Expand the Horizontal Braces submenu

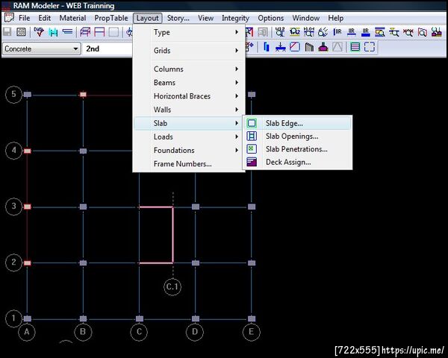pyautogui.click(x=189, y=96)
